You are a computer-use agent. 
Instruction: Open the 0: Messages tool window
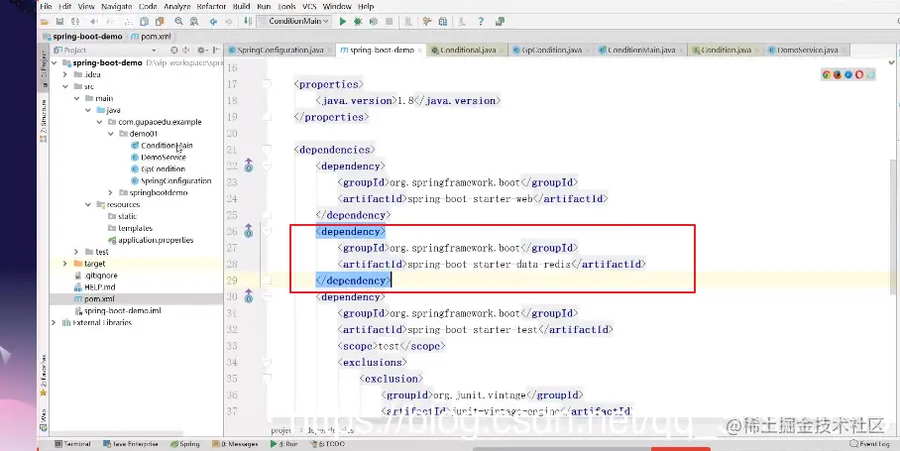click(235, 444)
